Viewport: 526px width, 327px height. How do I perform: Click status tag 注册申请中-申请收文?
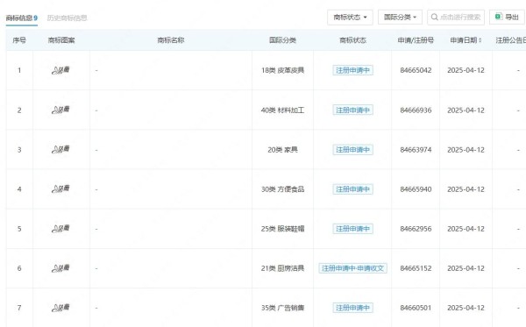(x=352, y=268)
